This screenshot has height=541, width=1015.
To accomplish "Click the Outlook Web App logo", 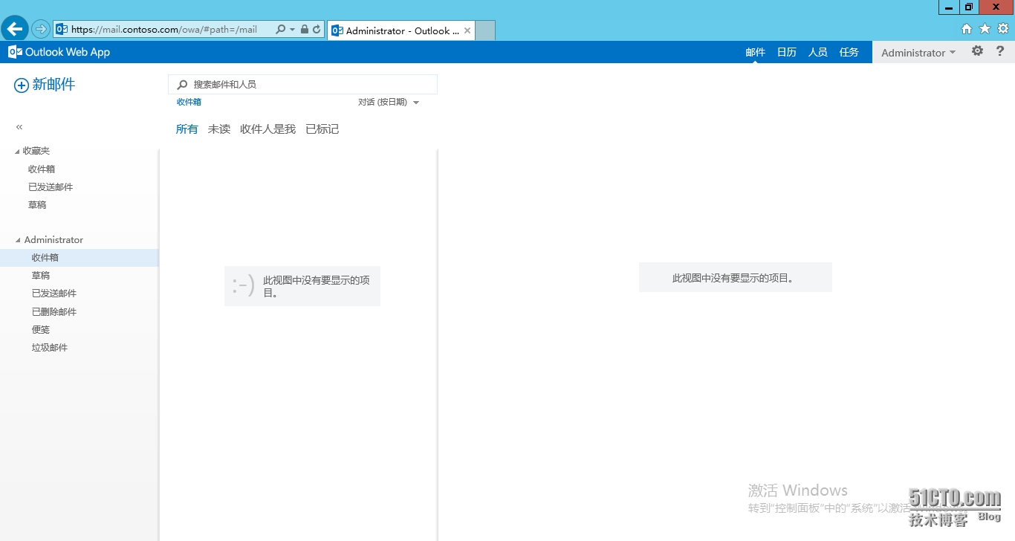I will pyautogui.click(x=58, y=51).
